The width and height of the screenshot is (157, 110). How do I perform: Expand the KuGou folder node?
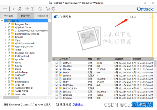[x=5, y=66]
